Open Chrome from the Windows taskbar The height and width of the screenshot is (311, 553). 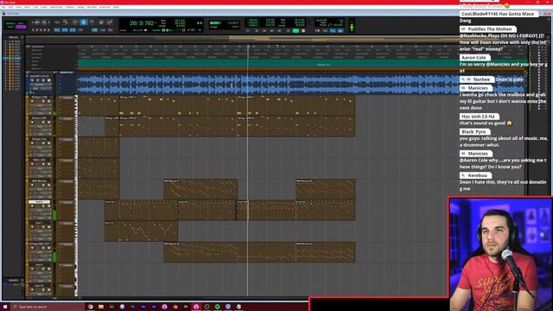(90, 307)
